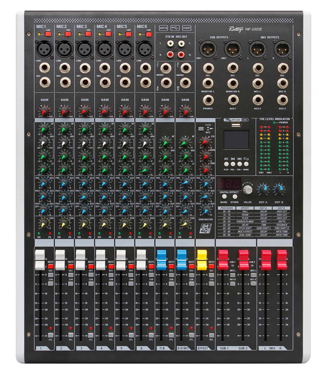Toggle the +48V phantom switch on MIC6

click(x=149, y=35)
